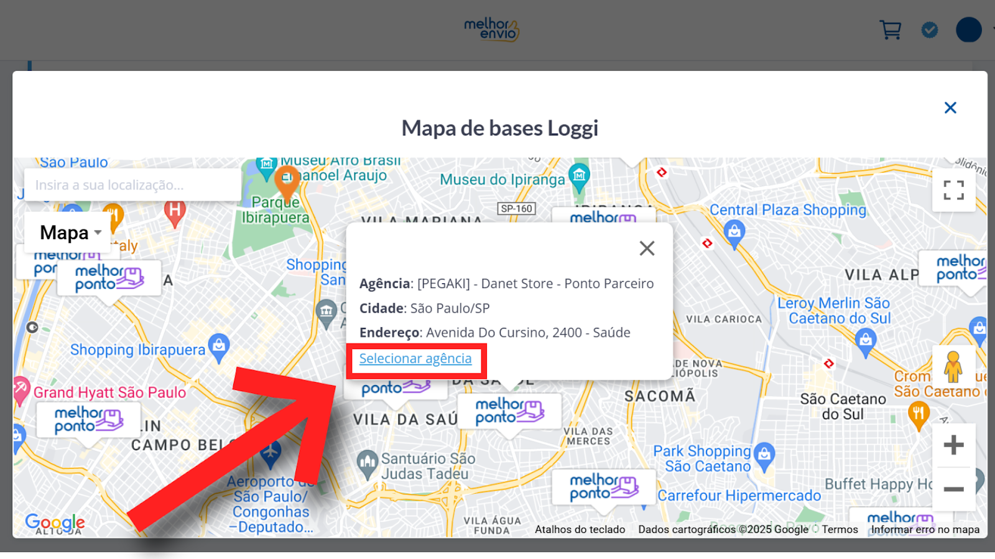Close the agency info popup
The image size is (995, 559).
click(x=647, y=248)
